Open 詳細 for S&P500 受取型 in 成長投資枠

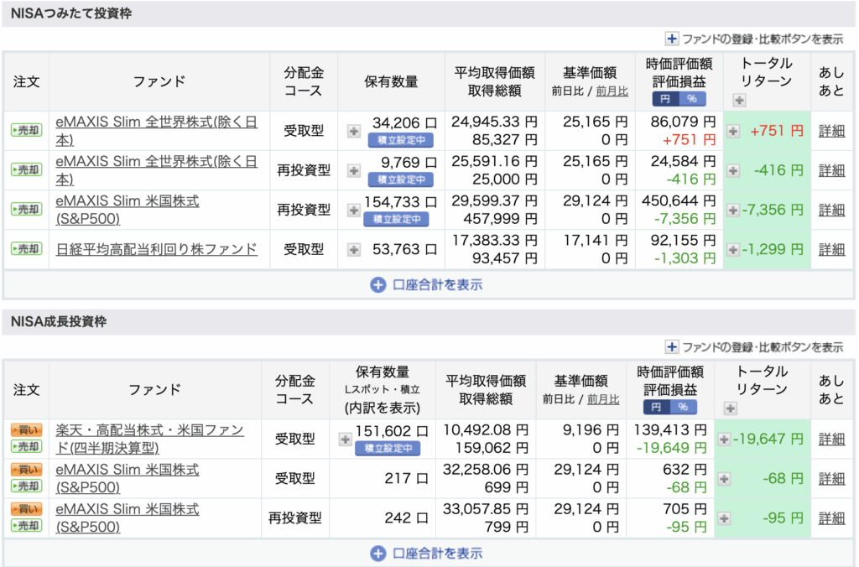831,478
